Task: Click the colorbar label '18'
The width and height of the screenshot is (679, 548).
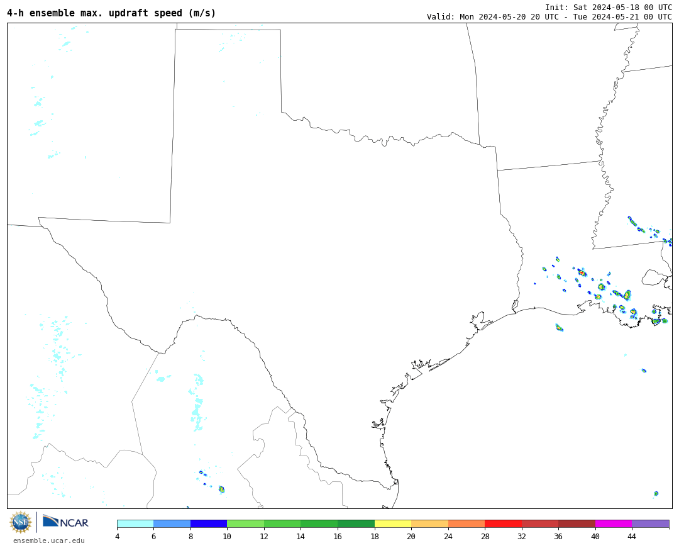Action: coord(375,536)
